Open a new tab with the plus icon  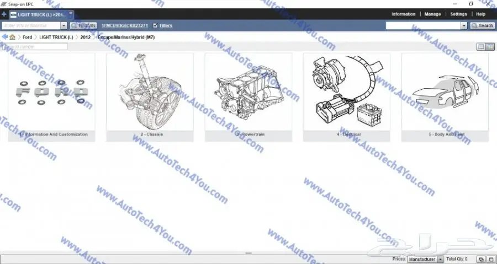pyautogui.click(x=4, y=14)
